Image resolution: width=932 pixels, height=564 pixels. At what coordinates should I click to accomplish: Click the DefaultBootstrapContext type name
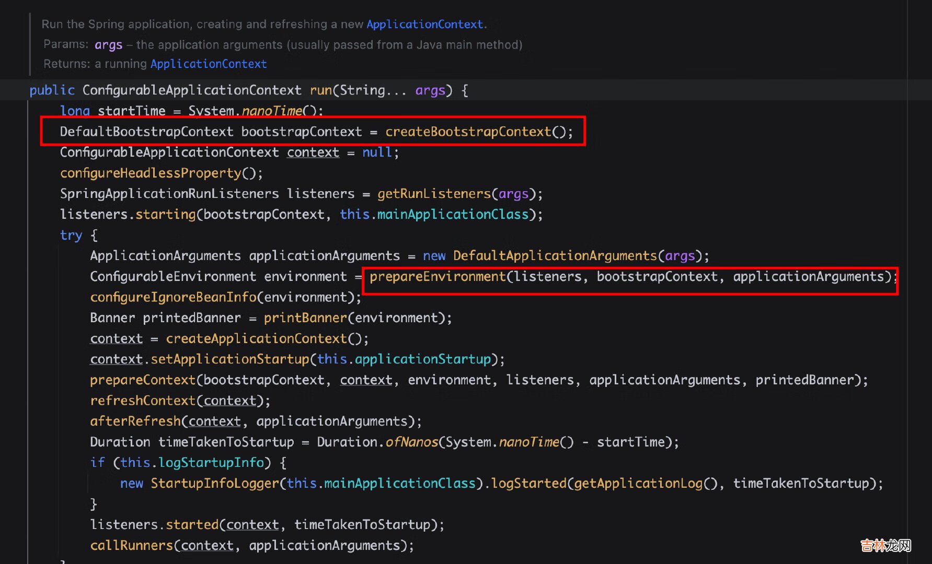click(x=146, y=132)
